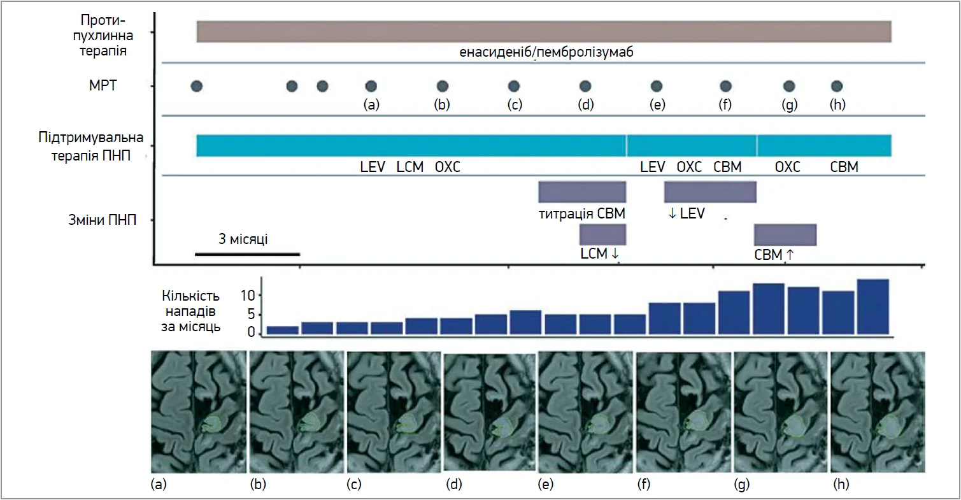Click 'титрація CBM' label
The image size is (961, 500).
click(x=581, y=213)
